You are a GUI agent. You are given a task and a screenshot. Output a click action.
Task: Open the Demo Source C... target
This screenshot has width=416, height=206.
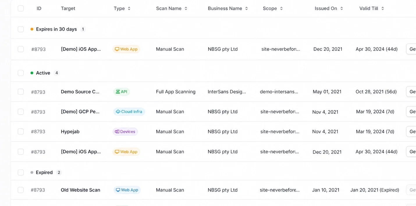tap(80, 92)
